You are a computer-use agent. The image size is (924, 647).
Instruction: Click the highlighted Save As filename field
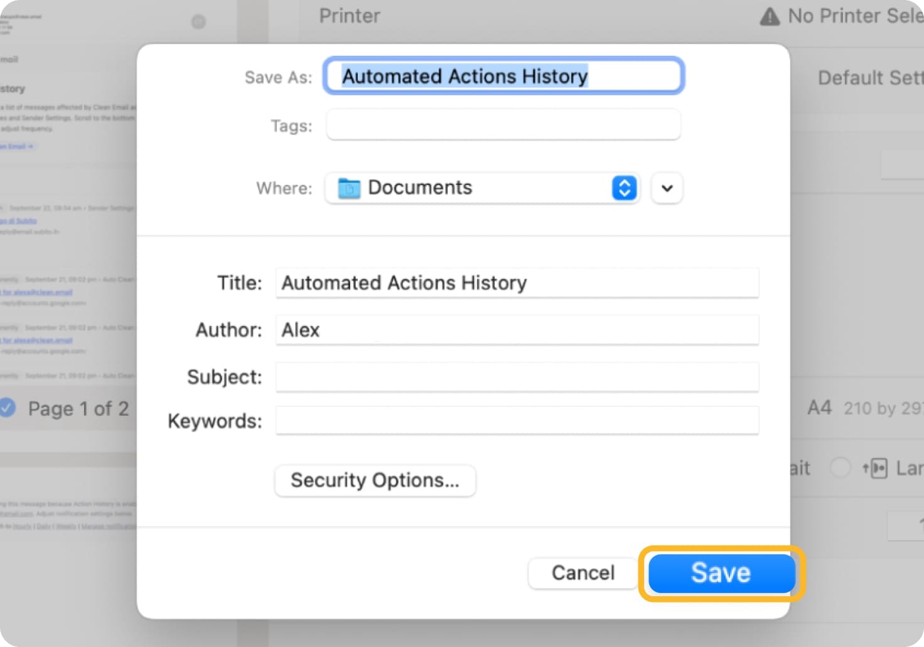click(502, 75)
